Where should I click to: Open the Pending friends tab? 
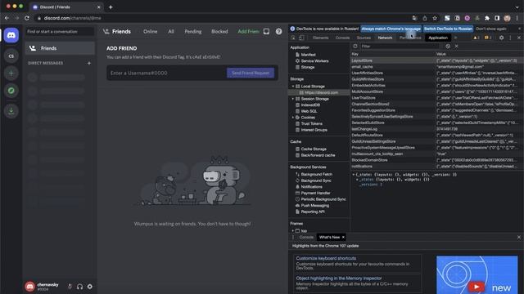(x=193, y=31)
